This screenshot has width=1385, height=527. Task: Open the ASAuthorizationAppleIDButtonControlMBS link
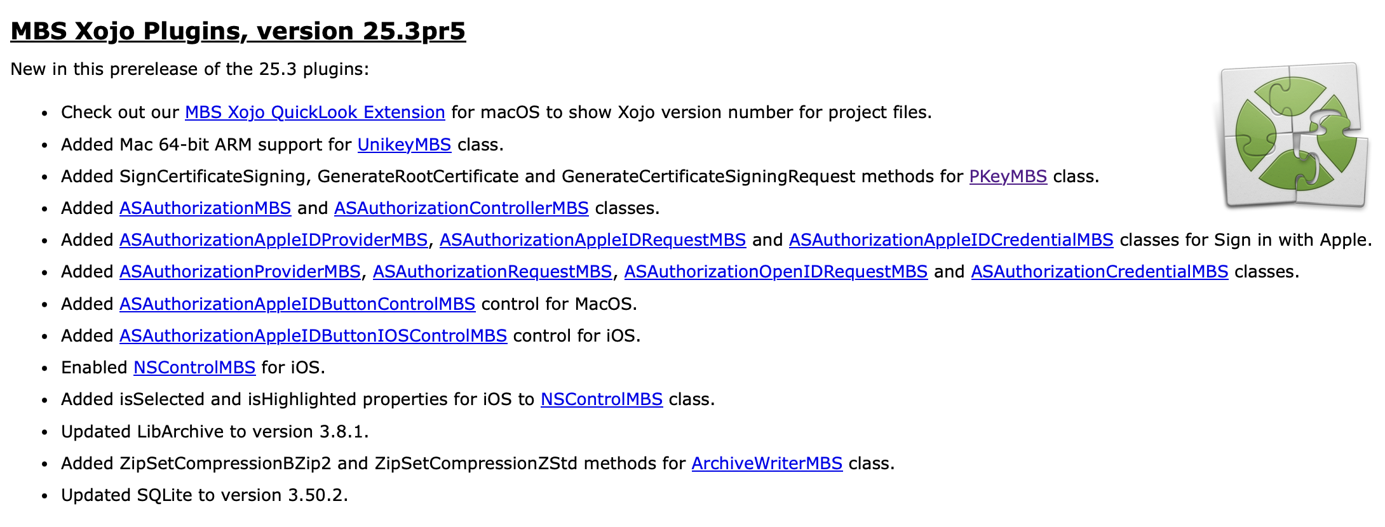coord(297,304)
